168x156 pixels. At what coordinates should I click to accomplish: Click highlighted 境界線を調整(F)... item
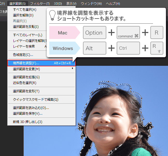click(x=26, y=63)
